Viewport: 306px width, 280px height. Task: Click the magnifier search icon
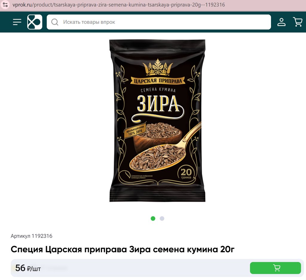pyautogui.click(x=55, y=22)
